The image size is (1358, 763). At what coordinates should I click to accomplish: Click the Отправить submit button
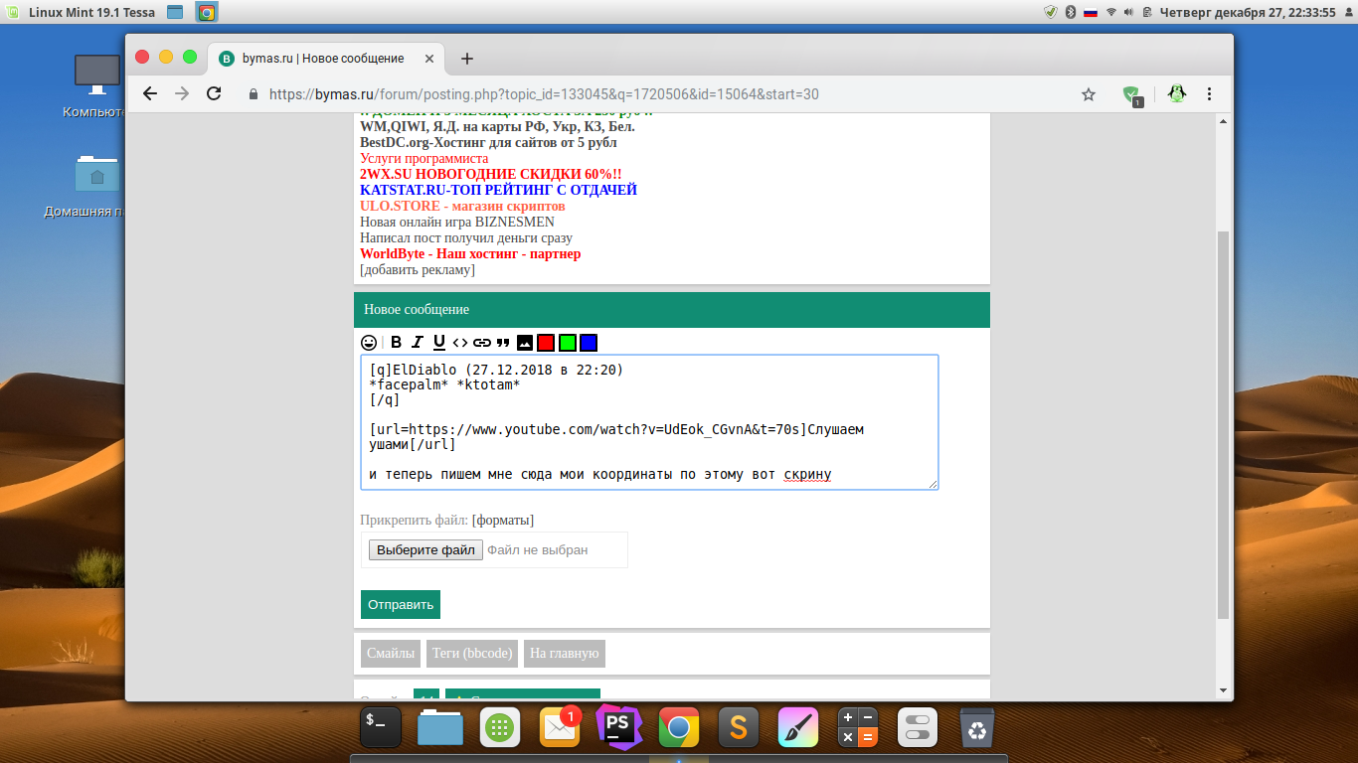(x=400, y=604)
